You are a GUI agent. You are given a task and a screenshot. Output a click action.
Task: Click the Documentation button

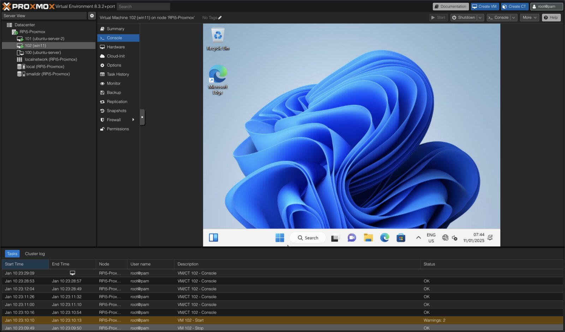[451, 6]
